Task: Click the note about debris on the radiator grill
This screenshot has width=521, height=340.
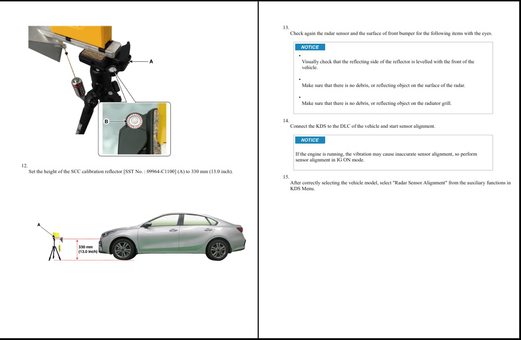Action: pos(376,103)
